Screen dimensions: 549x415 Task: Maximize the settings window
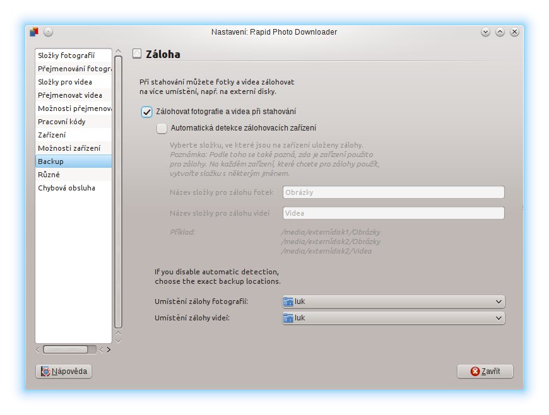click(500, 32)
